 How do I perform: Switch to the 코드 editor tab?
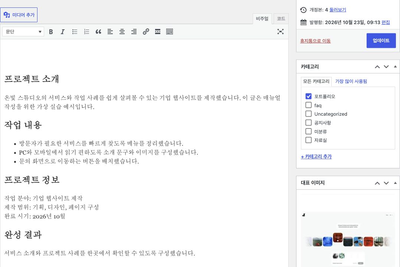[x=281, y=19]
